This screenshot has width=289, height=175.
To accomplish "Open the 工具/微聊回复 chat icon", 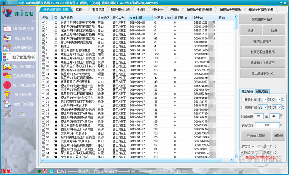I will (x=7, y=76).
